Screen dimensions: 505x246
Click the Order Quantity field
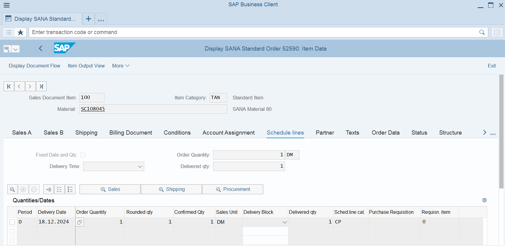[x=249, y=155]
